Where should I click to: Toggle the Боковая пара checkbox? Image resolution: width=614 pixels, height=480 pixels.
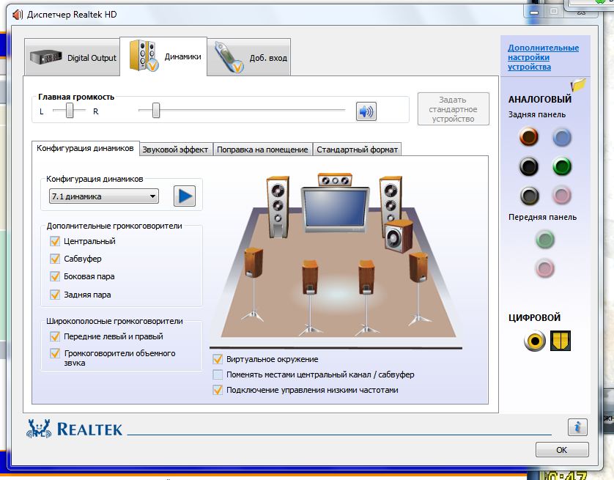[x=55, y=276]
